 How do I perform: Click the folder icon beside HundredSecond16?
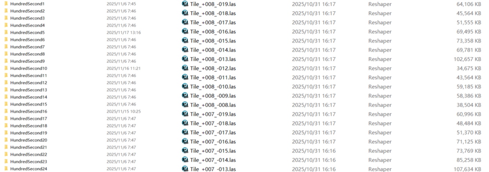(6, 111)
